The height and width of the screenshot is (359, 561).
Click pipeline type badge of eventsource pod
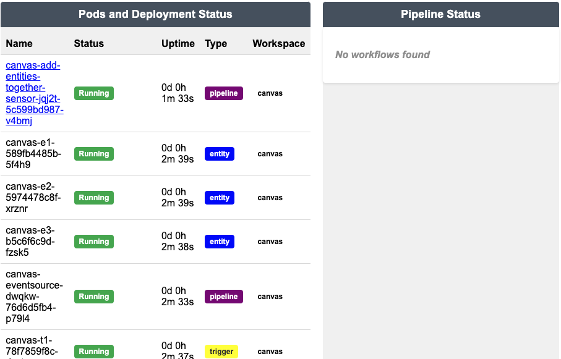224,297
